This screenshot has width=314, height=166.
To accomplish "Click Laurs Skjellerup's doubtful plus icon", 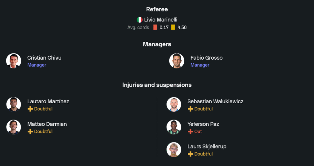I will (190, 154).
